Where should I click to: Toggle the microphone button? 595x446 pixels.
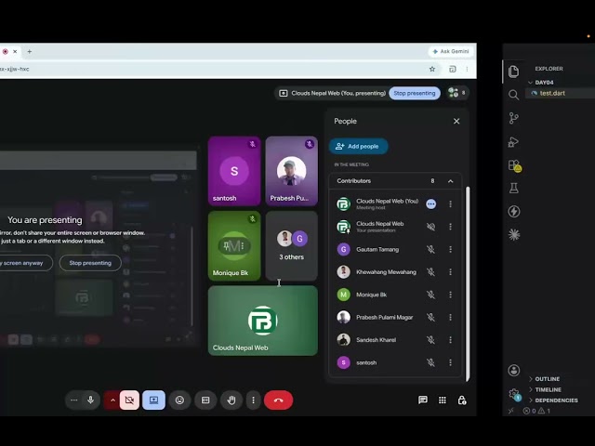coord(90,400)
